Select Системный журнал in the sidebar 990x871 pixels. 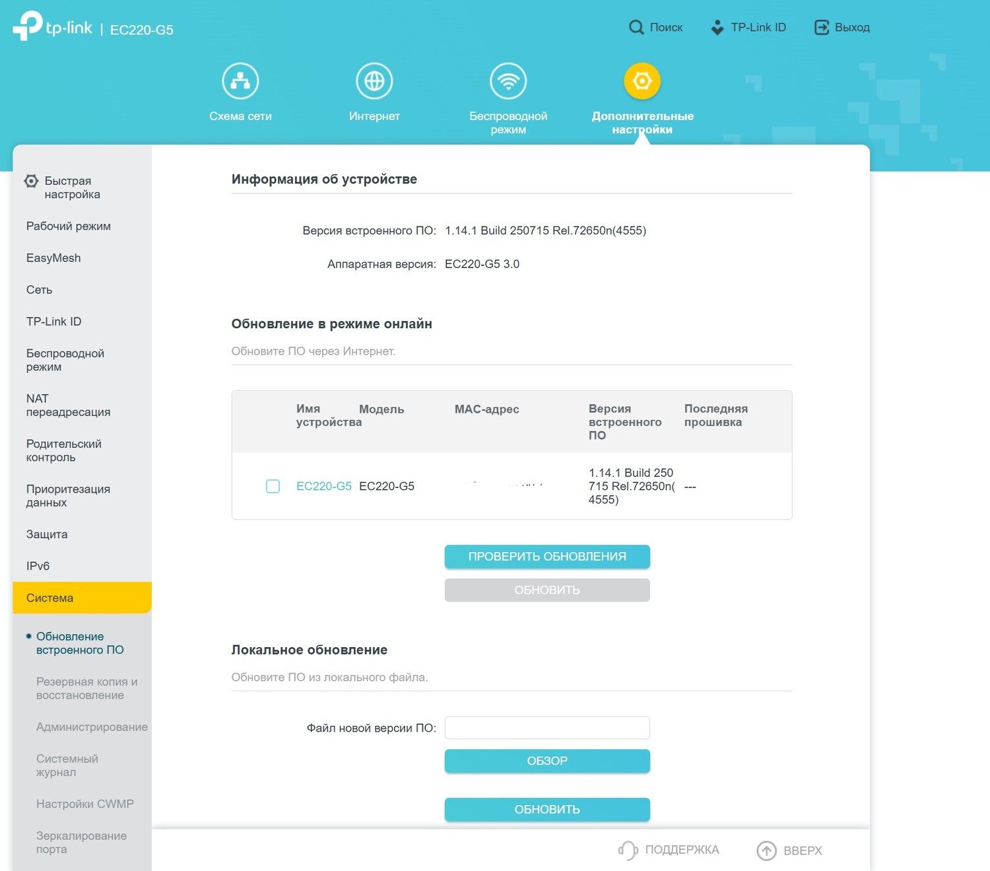(67, 765)
